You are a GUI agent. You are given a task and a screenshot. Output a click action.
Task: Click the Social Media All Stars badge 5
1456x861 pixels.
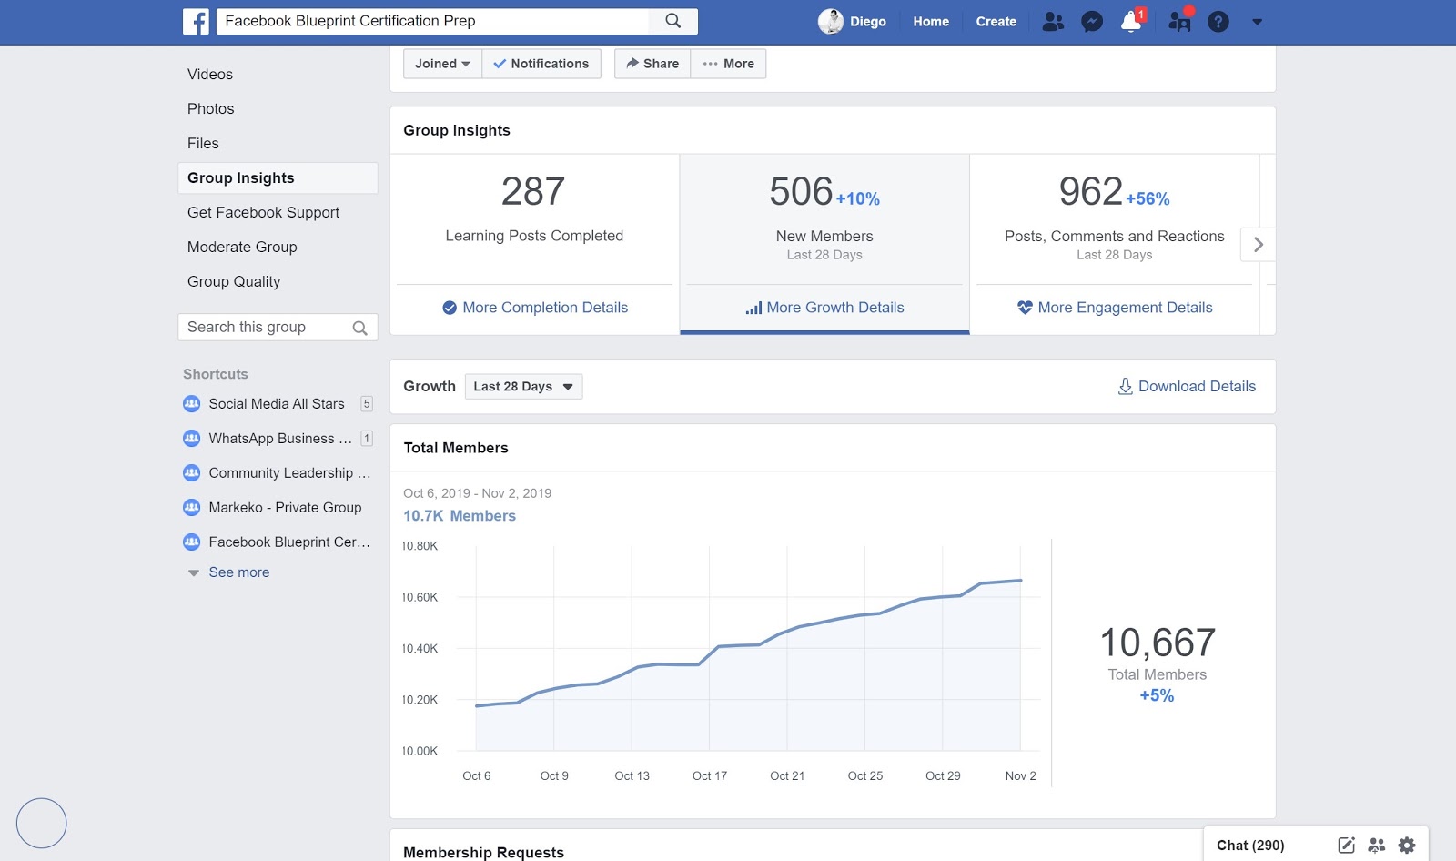(x=367, y=404)
